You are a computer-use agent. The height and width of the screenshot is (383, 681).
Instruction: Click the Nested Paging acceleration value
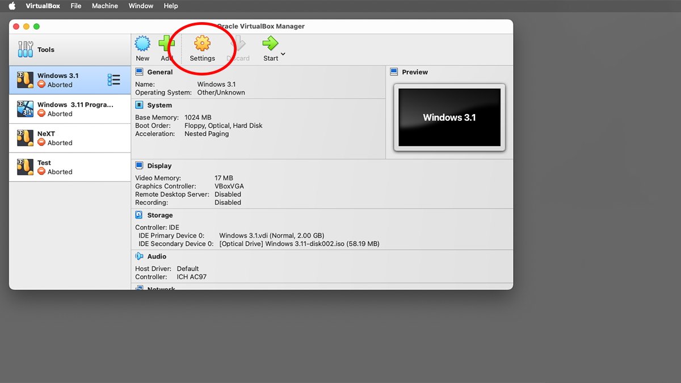tap(207, 134)
